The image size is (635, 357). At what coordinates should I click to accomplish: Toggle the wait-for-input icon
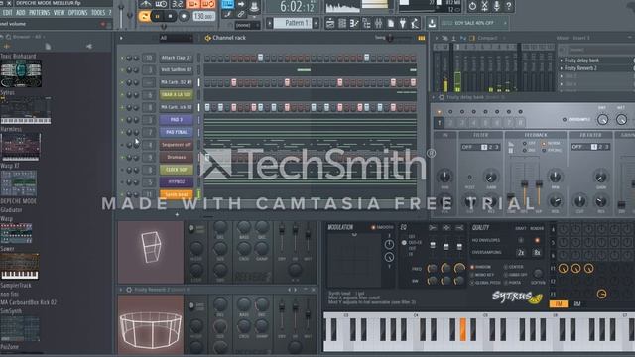pyautogui.click(x=161, y=4)
